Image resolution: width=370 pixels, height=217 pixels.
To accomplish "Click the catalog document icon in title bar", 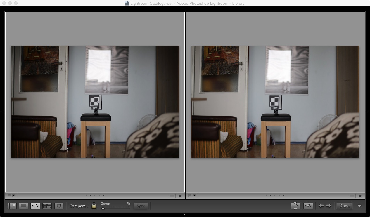I will coord(127,3).
